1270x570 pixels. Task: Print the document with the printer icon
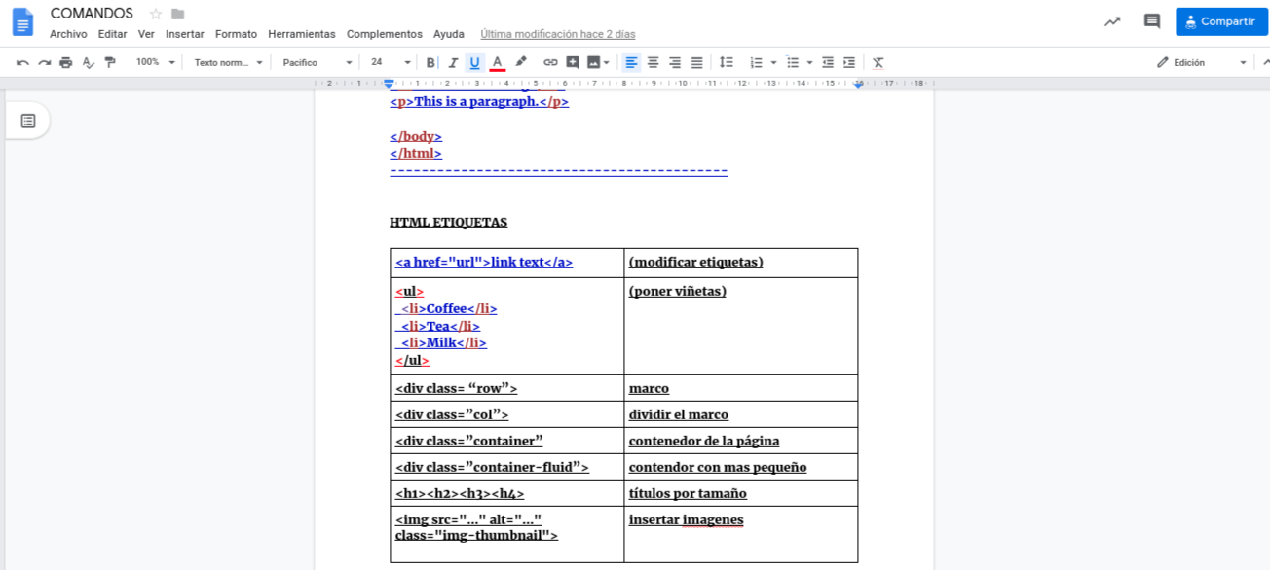click(x=65, y=62)
